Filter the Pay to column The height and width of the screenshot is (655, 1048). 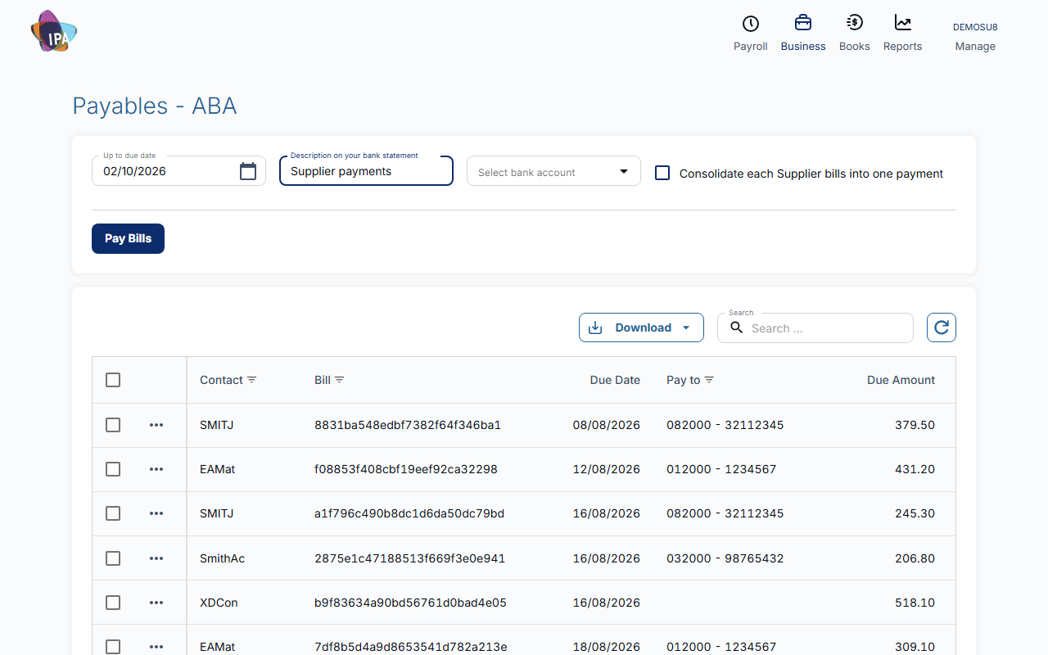click(710, 380)
